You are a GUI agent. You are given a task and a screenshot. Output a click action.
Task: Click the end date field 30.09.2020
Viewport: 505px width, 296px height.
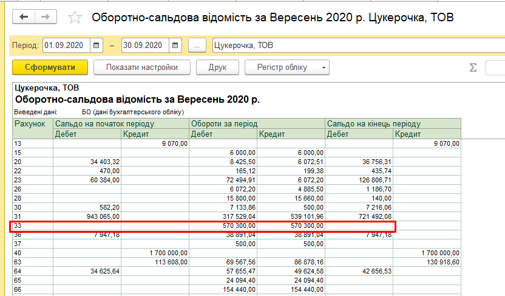coord(144,45)
